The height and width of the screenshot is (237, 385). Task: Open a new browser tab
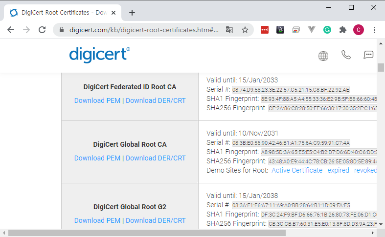pos(132,13)
